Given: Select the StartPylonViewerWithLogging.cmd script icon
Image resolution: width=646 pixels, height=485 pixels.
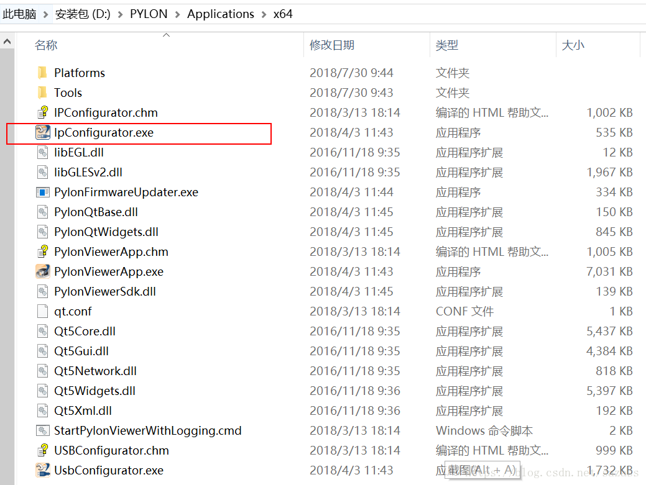Looking at the screenshot, I should (42, 430).
